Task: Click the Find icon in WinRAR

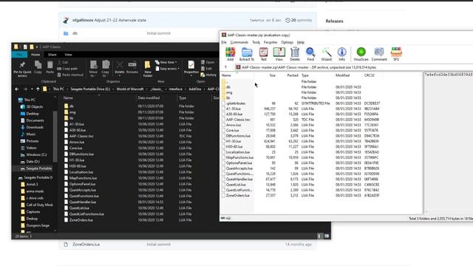Action: (x=310, y=54)
